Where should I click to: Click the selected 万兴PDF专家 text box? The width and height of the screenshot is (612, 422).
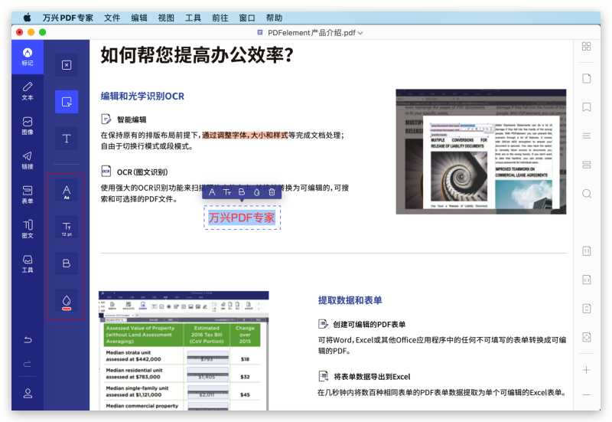click(242, 218)
